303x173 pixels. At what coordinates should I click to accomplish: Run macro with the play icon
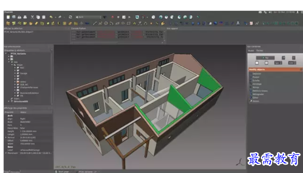click(x=129, y=17)
